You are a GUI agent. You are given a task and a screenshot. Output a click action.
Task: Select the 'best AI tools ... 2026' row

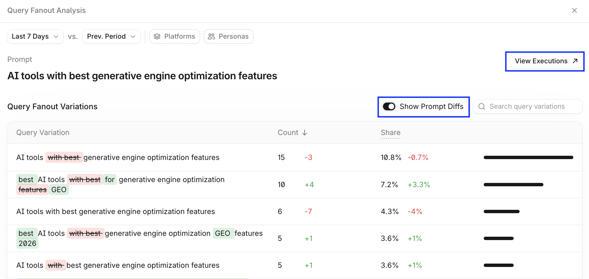[x=295, y=238]
